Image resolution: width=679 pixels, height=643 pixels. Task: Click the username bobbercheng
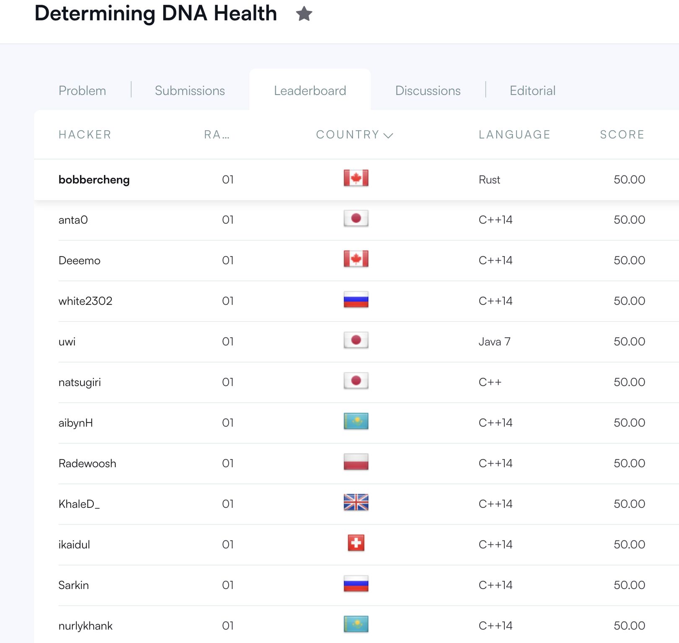click(94, 179)
